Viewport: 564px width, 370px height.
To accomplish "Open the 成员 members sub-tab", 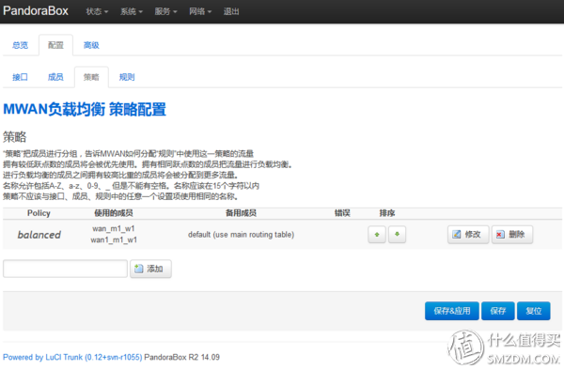I will coord(55,77).
